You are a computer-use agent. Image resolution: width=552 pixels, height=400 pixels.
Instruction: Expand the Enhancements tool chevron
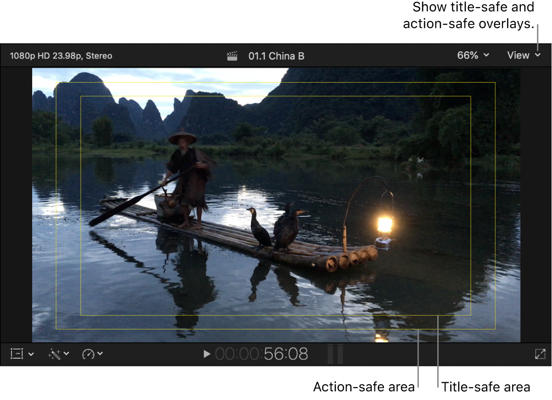(x=66, y=354)
